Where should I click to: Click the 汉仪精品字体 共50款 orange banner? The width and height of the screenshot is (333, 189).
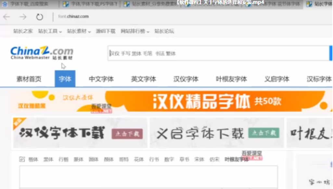tap(172, 101)
